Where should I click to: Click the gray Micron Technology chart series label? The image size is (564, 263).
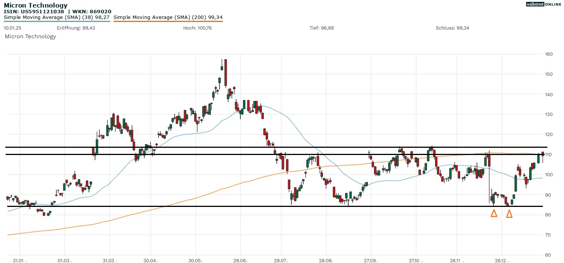click(x=30, y=36)
